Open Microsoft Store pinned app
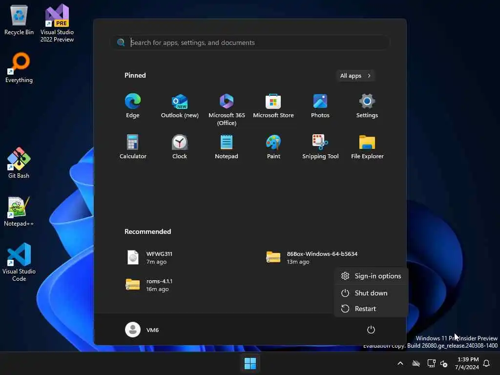 [x=273, y=106]
